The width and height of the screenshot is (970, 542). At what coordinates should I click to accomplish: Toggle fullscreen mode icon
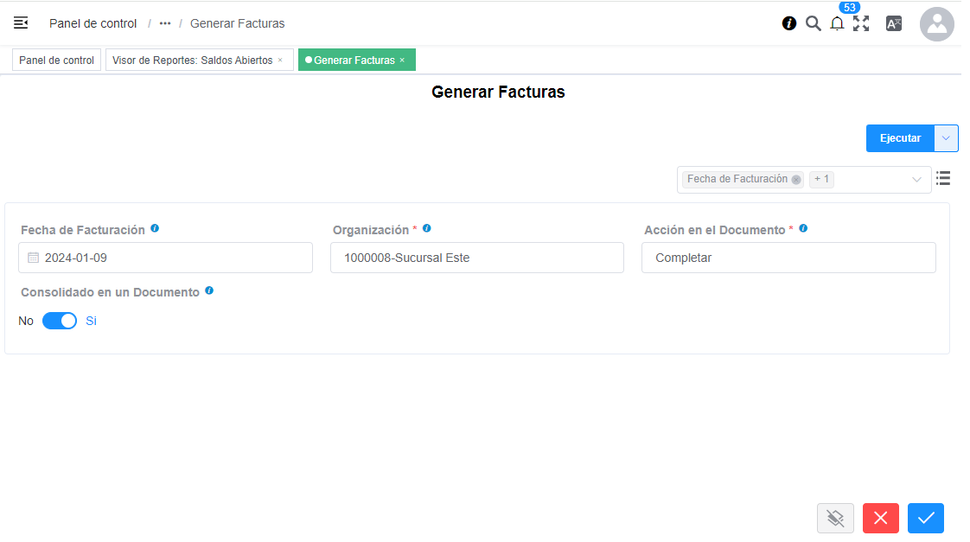click(x=861, y=23)
